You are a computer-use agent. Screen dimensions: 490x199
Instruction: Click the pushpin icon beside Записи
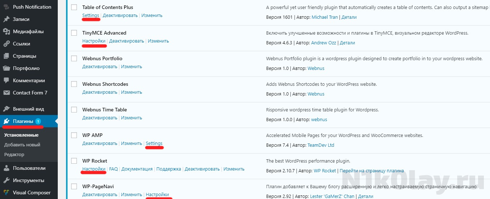pos(6,19)
